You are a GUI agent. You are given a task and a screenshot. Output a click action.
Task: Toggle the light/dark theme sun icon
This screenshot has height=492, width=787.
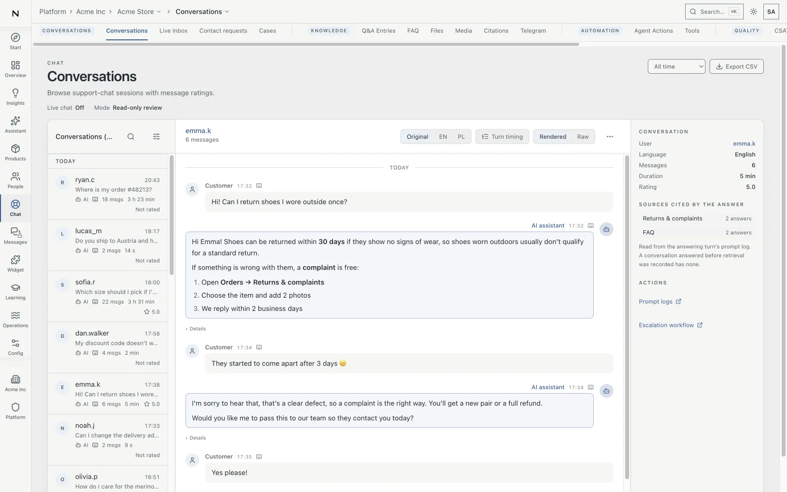pyautogui.click(x=754, y=12)
